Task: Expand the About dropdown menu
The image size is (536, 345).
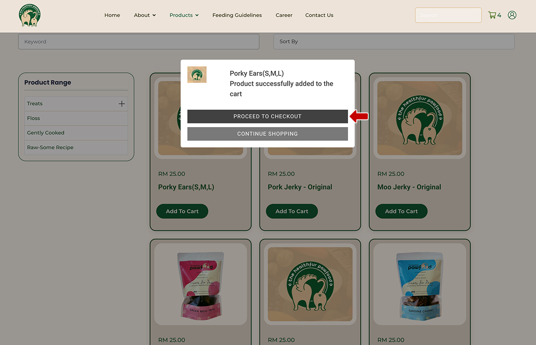Action: (145, 15)
